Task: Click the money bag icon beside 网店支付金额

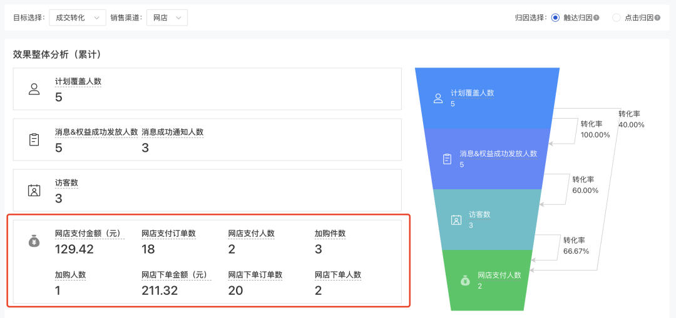Action: 34,241
